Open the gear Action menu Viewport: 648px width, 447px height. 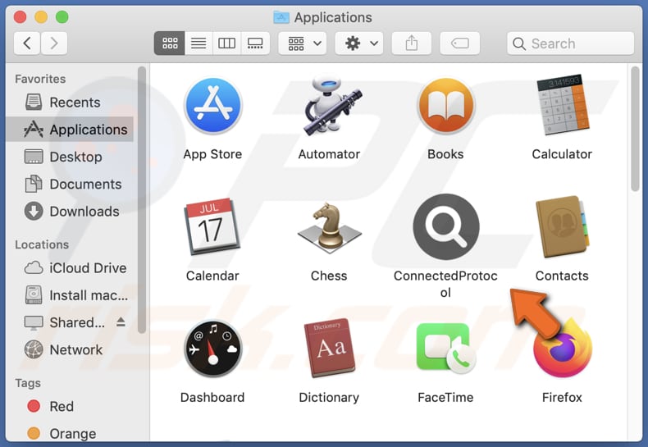pyautogui.click(x=359, y=43)
